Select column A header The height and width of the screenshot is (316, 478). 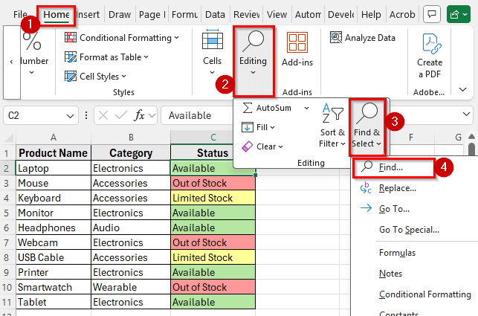click(x=54, y=138)
